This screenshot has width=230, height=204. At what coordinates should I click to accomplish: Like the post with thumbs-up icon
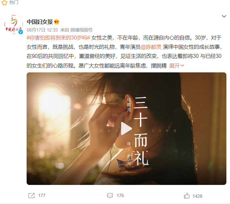click(187, 196)
